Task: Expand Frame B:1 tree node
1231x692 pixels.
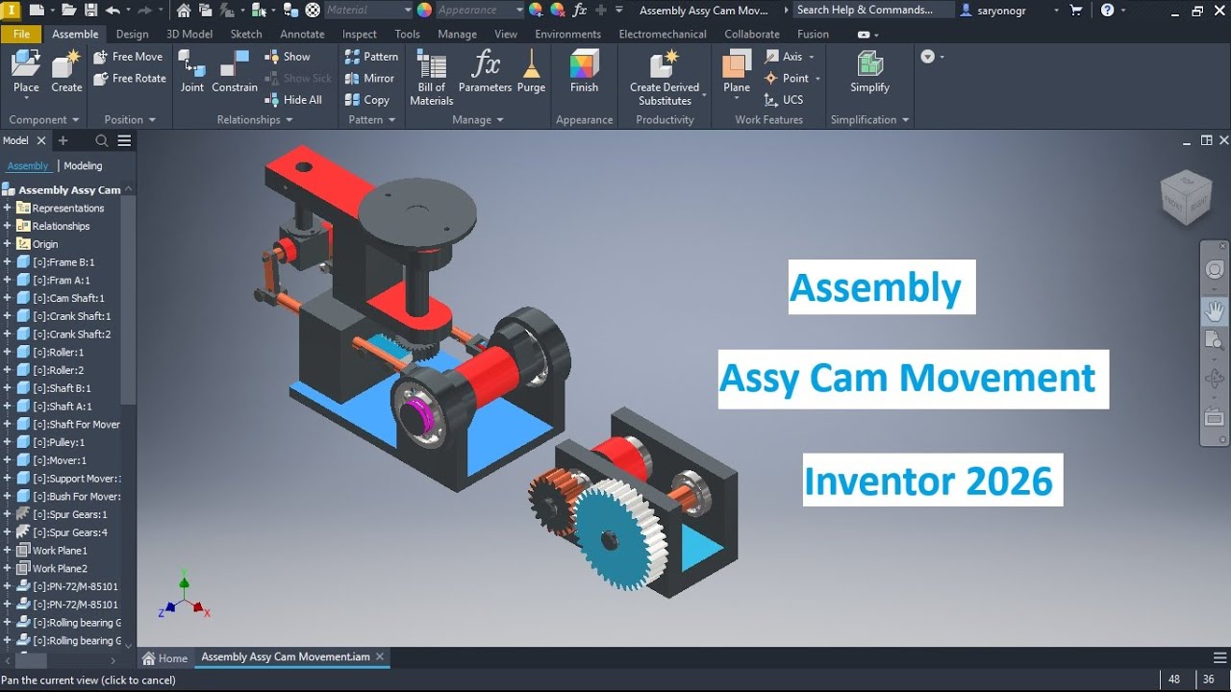Action: coord(8,261)
